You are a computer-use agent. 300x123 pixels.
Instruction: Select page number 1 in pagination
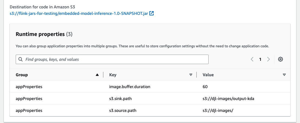(x=260, y=59)
